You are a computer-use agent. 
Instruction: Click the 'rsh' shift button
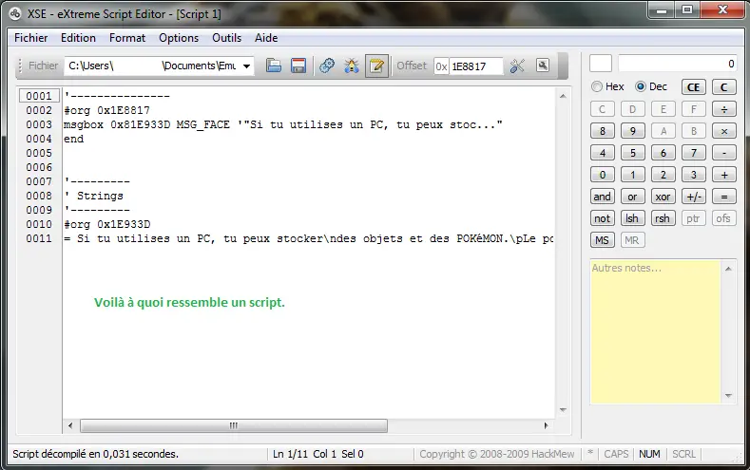[663, 218]
